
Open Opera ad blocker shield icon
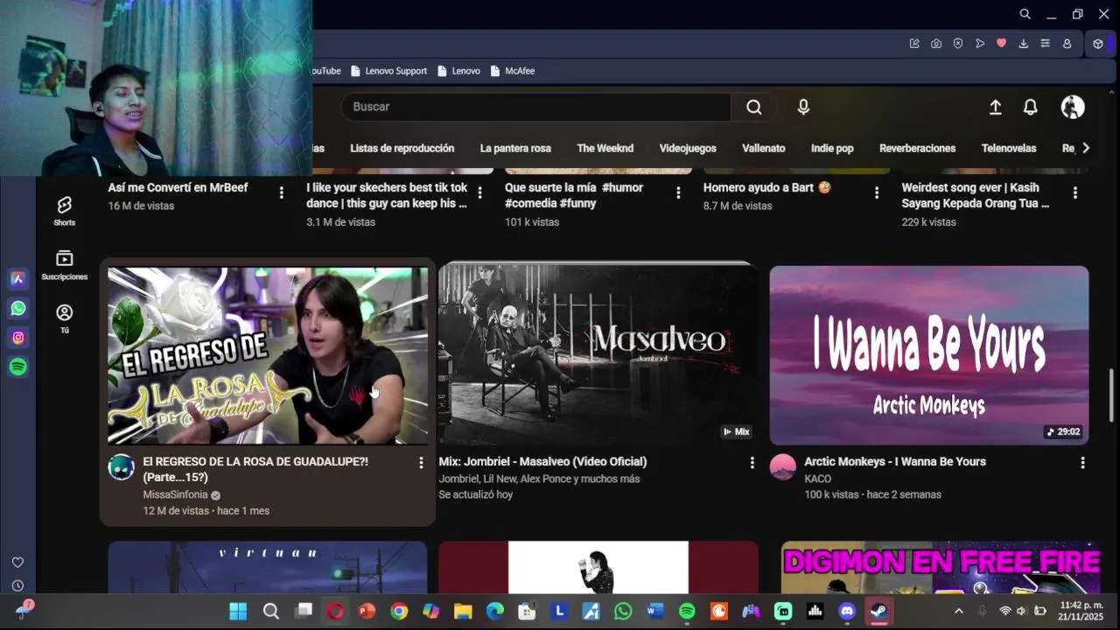coord(958,44)
